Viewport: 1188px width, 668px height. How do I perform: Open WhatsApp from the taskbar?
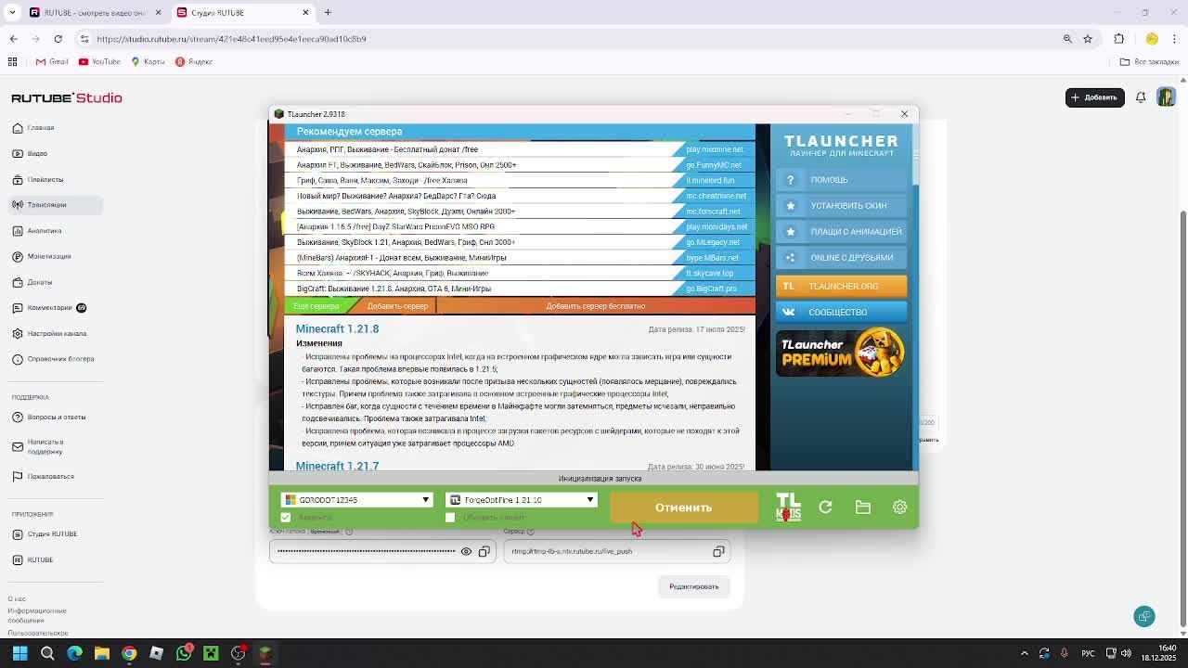point(184,653)
